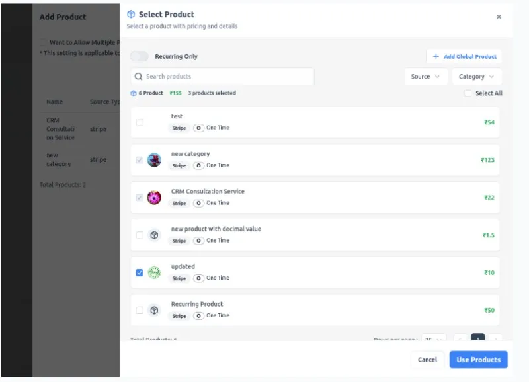Image resolution: width=529 pixels, height=382 pixels.
Task: Click the One Time icon in Recurring Product row
Action: point(199,316)
